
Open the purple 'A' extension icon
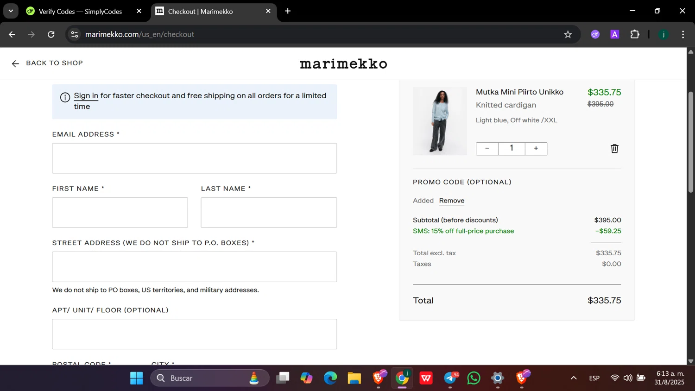(615, 34)
